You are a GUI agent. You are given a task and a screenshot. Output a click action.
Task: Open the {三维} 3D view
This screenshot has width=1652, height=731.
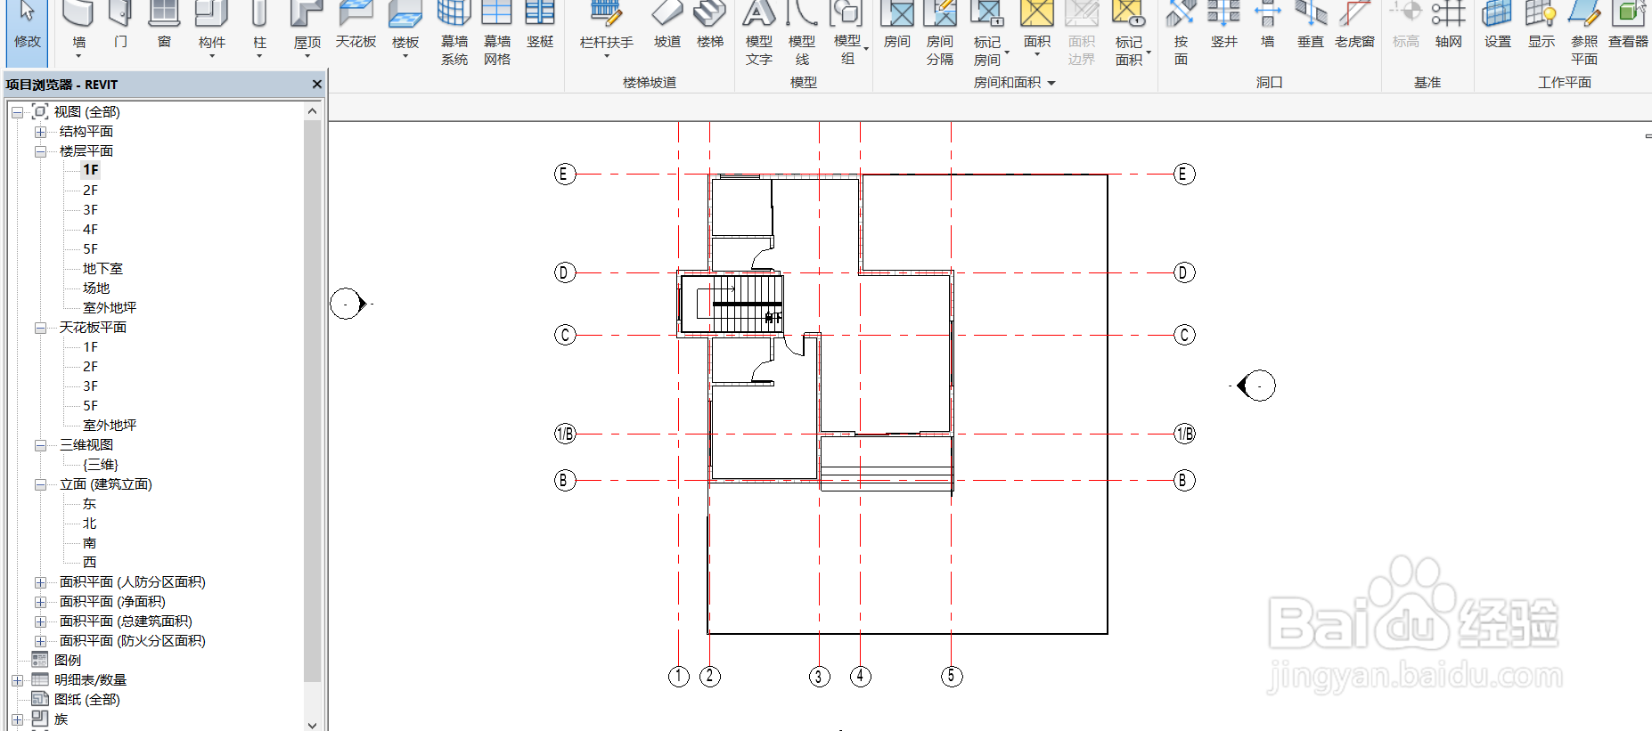100,465
